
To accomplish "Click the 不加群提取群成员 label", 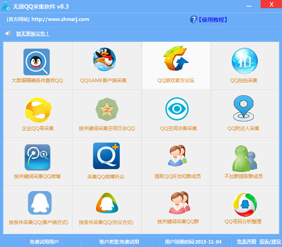I will coord(243,176).
